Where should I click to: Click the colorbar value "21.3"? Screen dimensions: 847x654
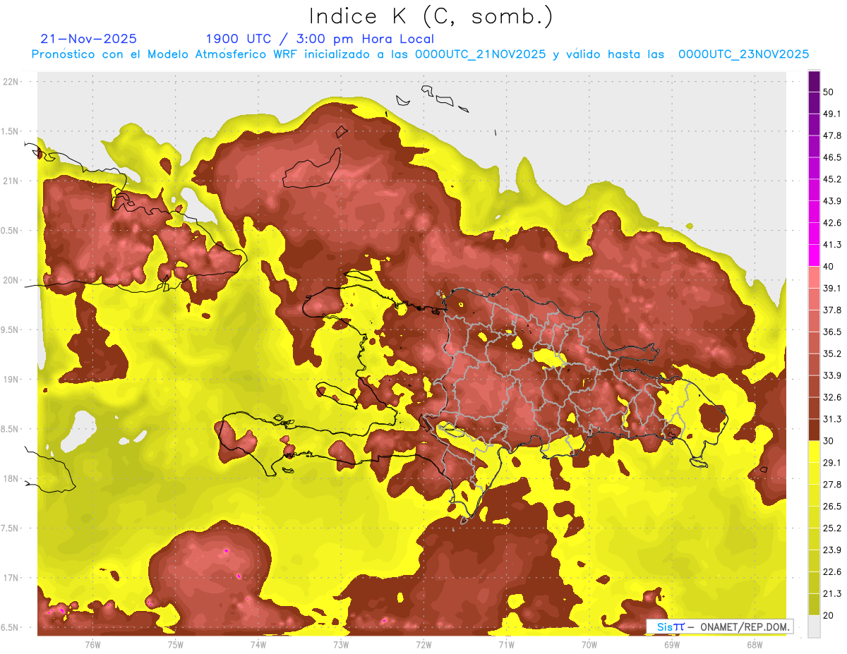(x=832, y=594)
